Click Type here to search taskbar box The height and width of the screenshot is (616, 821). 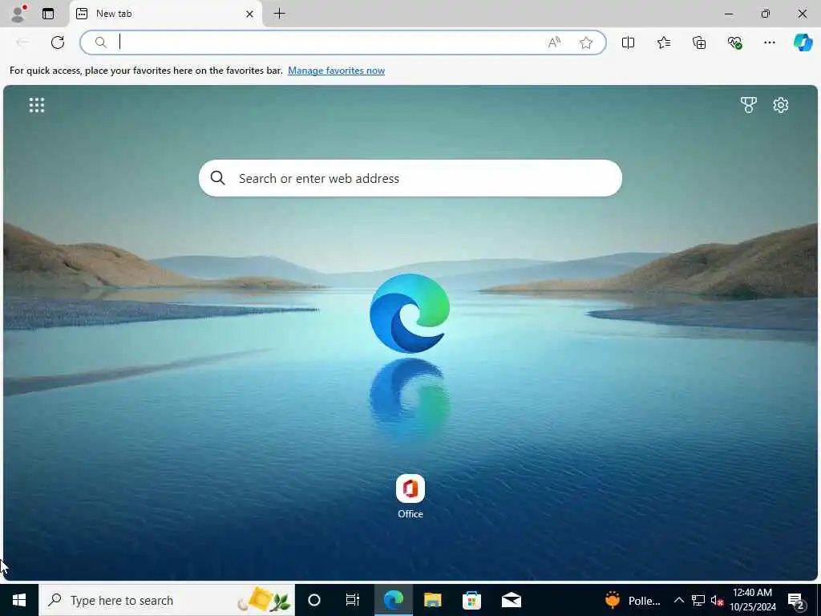coord(167,600)
